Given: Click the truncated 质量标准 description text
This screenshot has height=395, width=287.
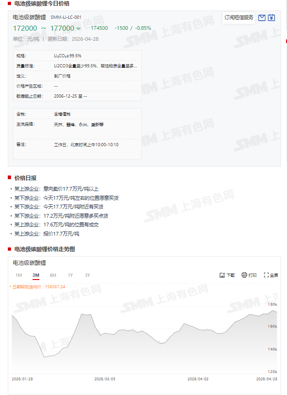Looking at the screenshot, I should pyautogui.click(x=95, y=66).
